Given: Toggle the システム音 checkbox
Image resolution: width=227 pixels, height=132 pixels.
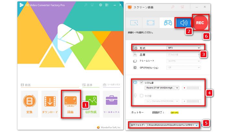Looking at the screenshot, I should pyautogui.click(x=141, y=82).
